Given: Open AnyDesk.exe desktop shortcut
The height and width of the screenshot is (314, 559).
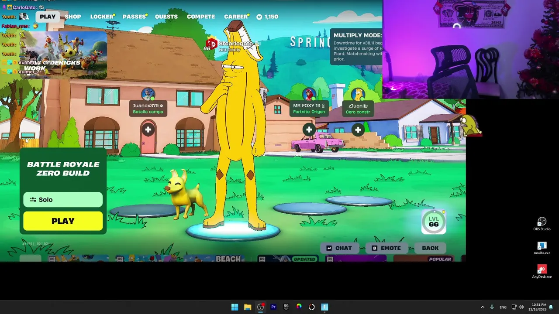Looking at the screenshot, I should pos(542,272).
